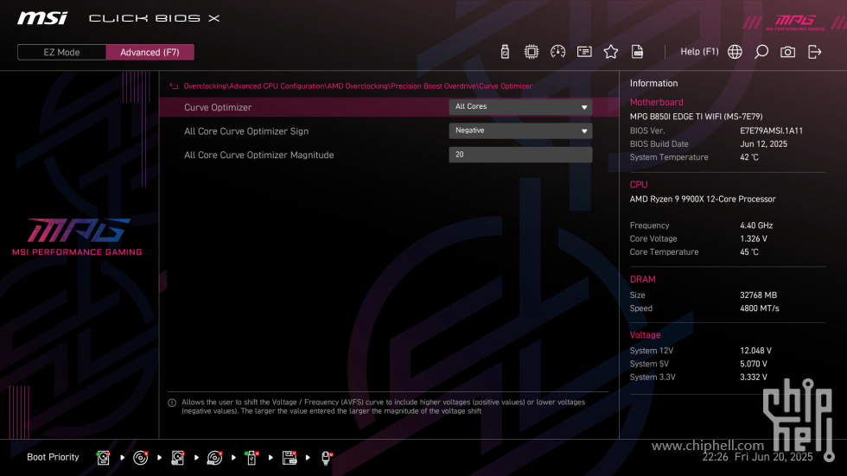Select second boot device optical disc icon
847x476 pixels.
140,458
